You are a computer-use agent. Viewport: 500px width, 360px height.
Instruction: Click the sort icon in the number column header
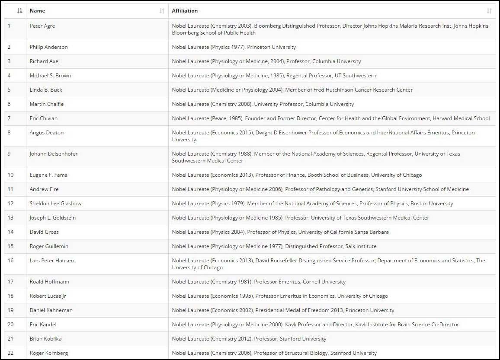pyautogui.click(x=19, y=11)
